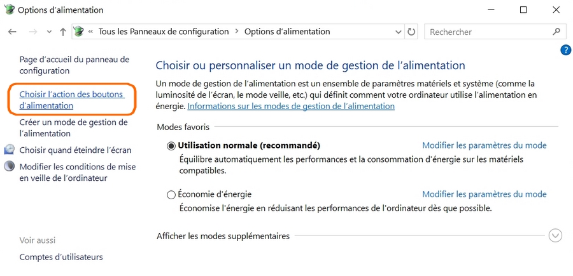Select the Utilisation normale power plan
Screen dimensions: 573x276
171,146
